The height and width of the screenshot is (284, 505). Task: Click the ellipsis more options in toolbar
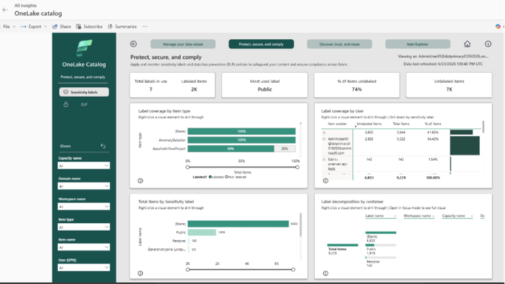pos(145,26)
